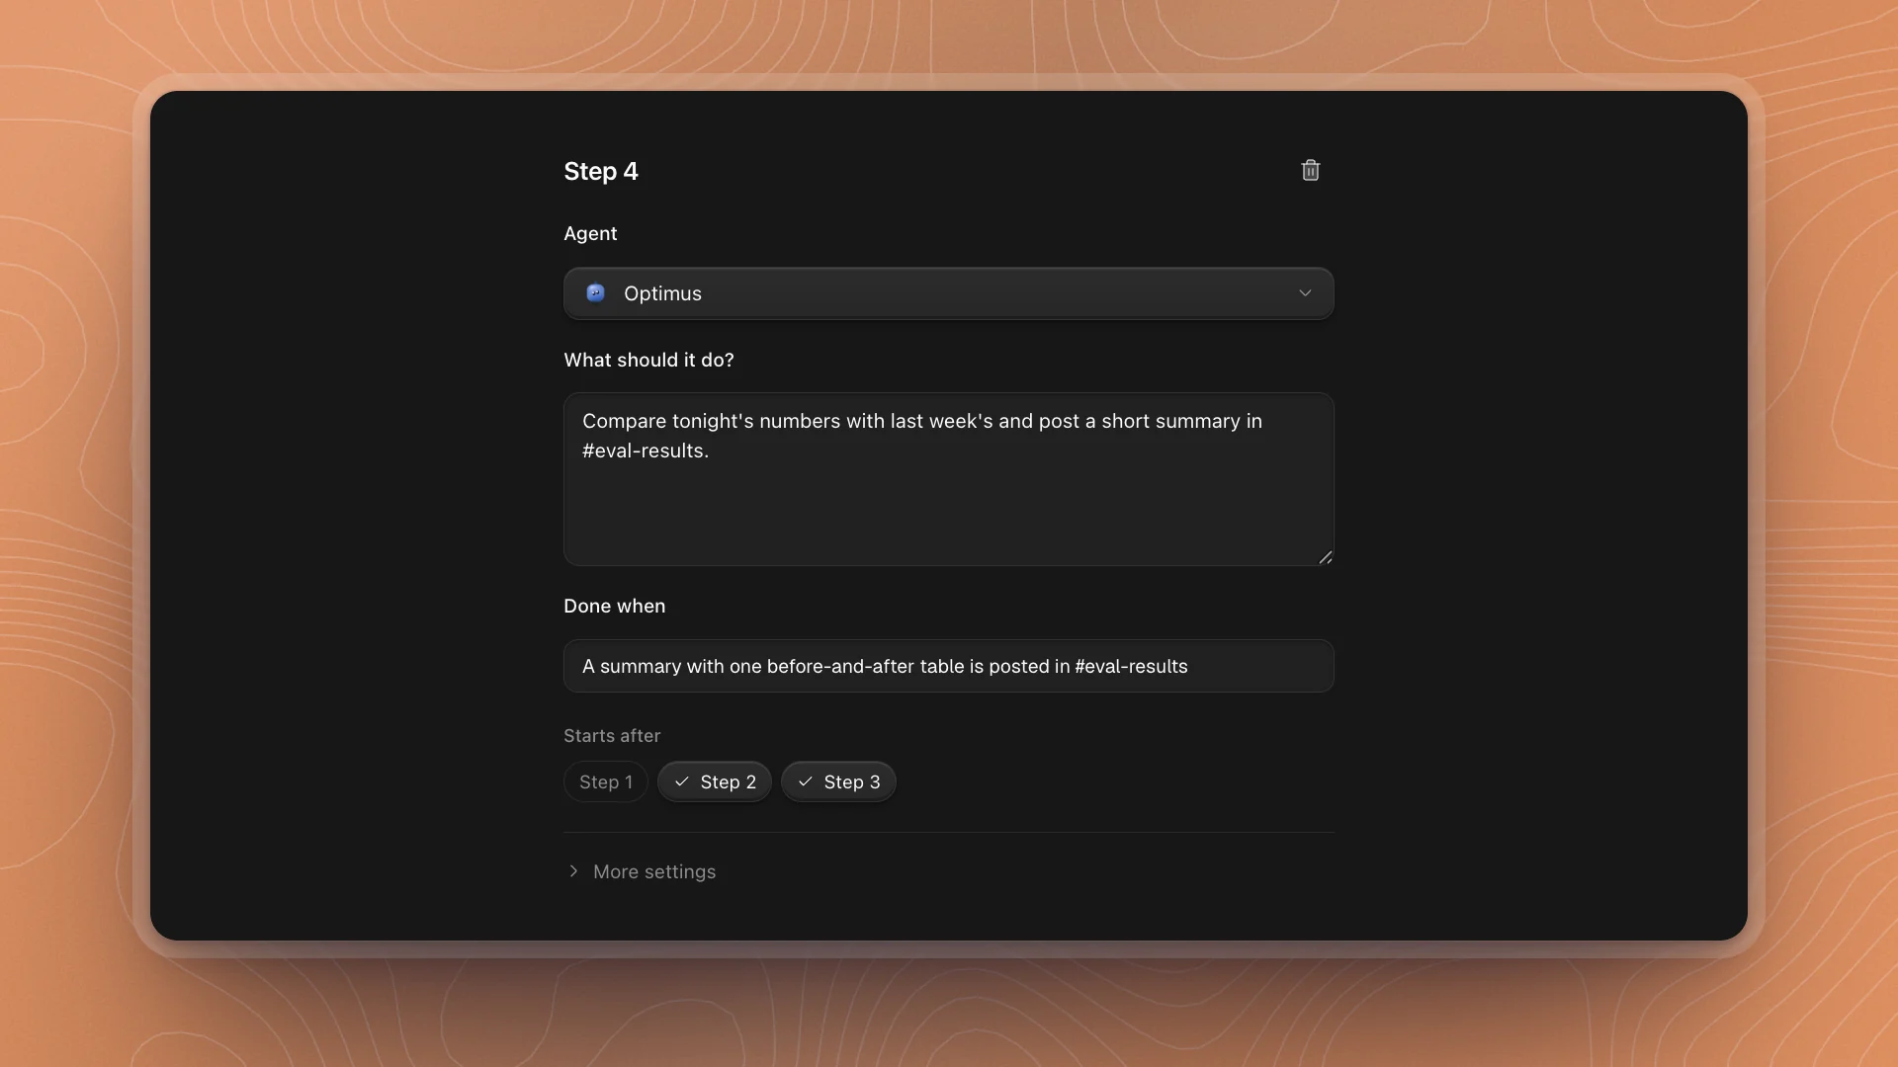Deselect the Step 3 dependency chip
Screen dimensions: 1898x1067
pyautogui.click(x=838, y=781)
